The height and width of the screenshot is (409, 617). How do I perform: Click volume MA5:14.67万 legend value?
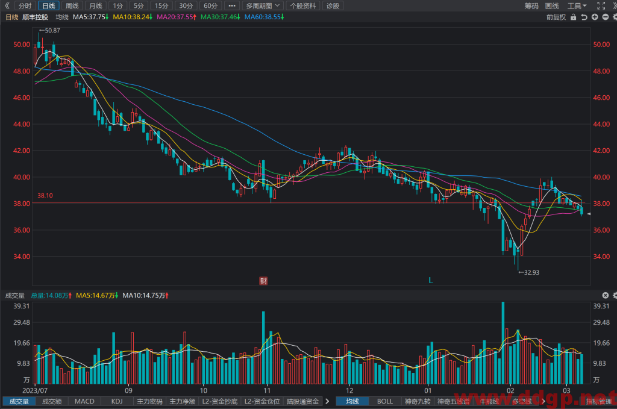click(97, 295)
